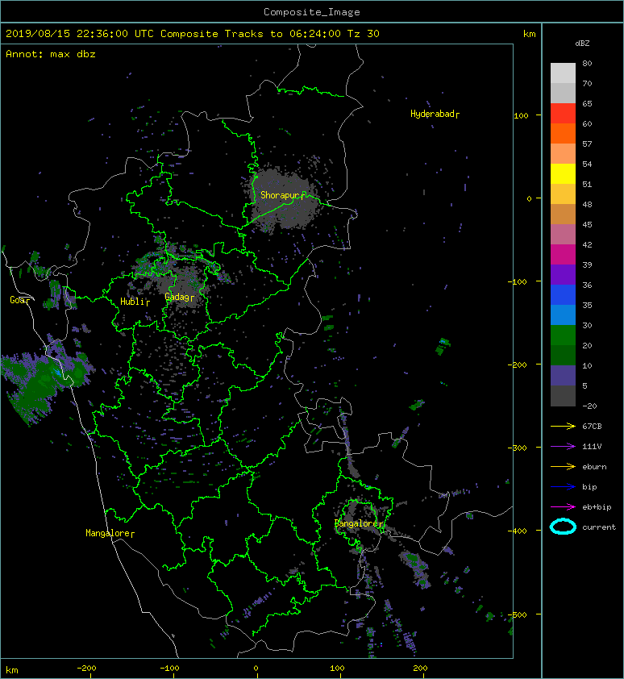Click the dark gray -20 to 5 dBZ swatch

click(563, 396)
